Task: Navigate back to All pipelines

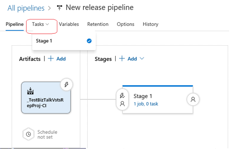Action: 26,8
